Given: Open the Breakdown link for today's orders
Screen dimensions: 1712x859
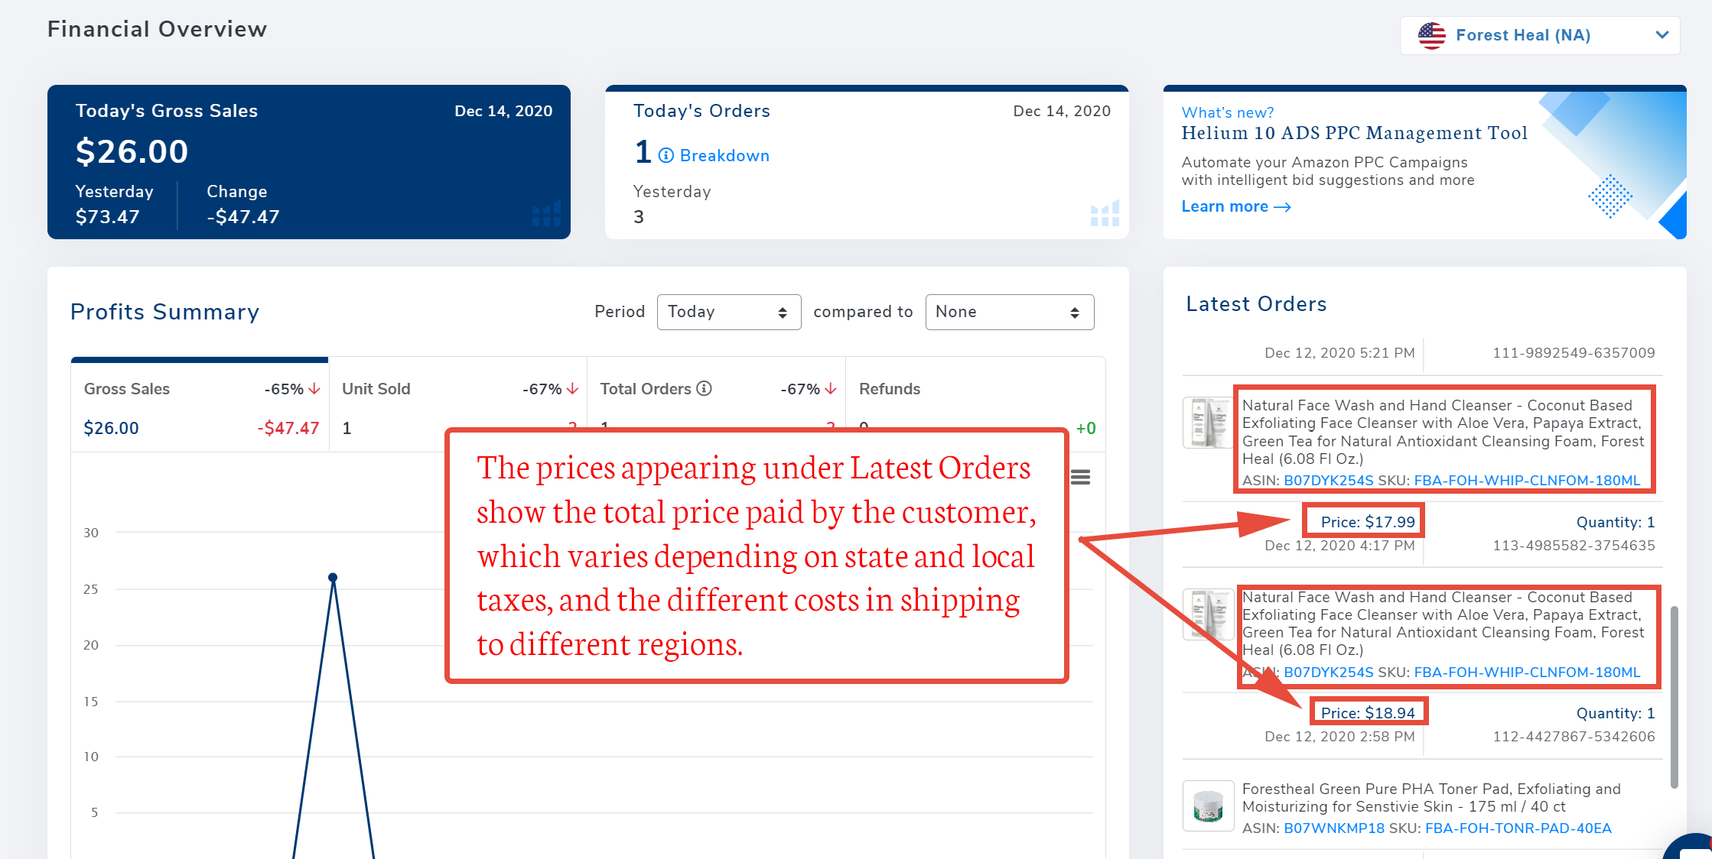Looking at the screenshot, I should click(724, 156).
